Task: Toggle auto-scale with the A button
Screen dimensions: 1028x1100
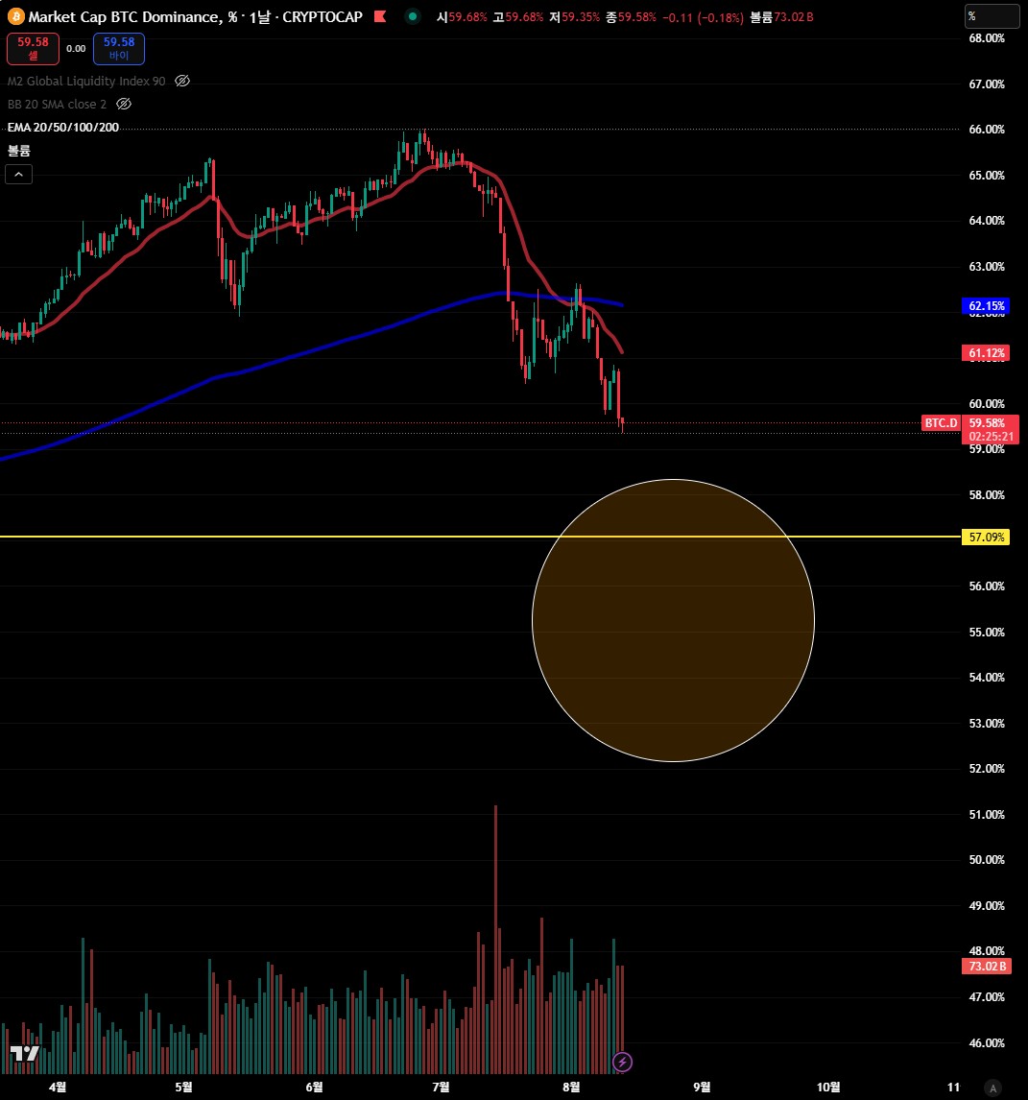Action: (x=992, y=1088)
